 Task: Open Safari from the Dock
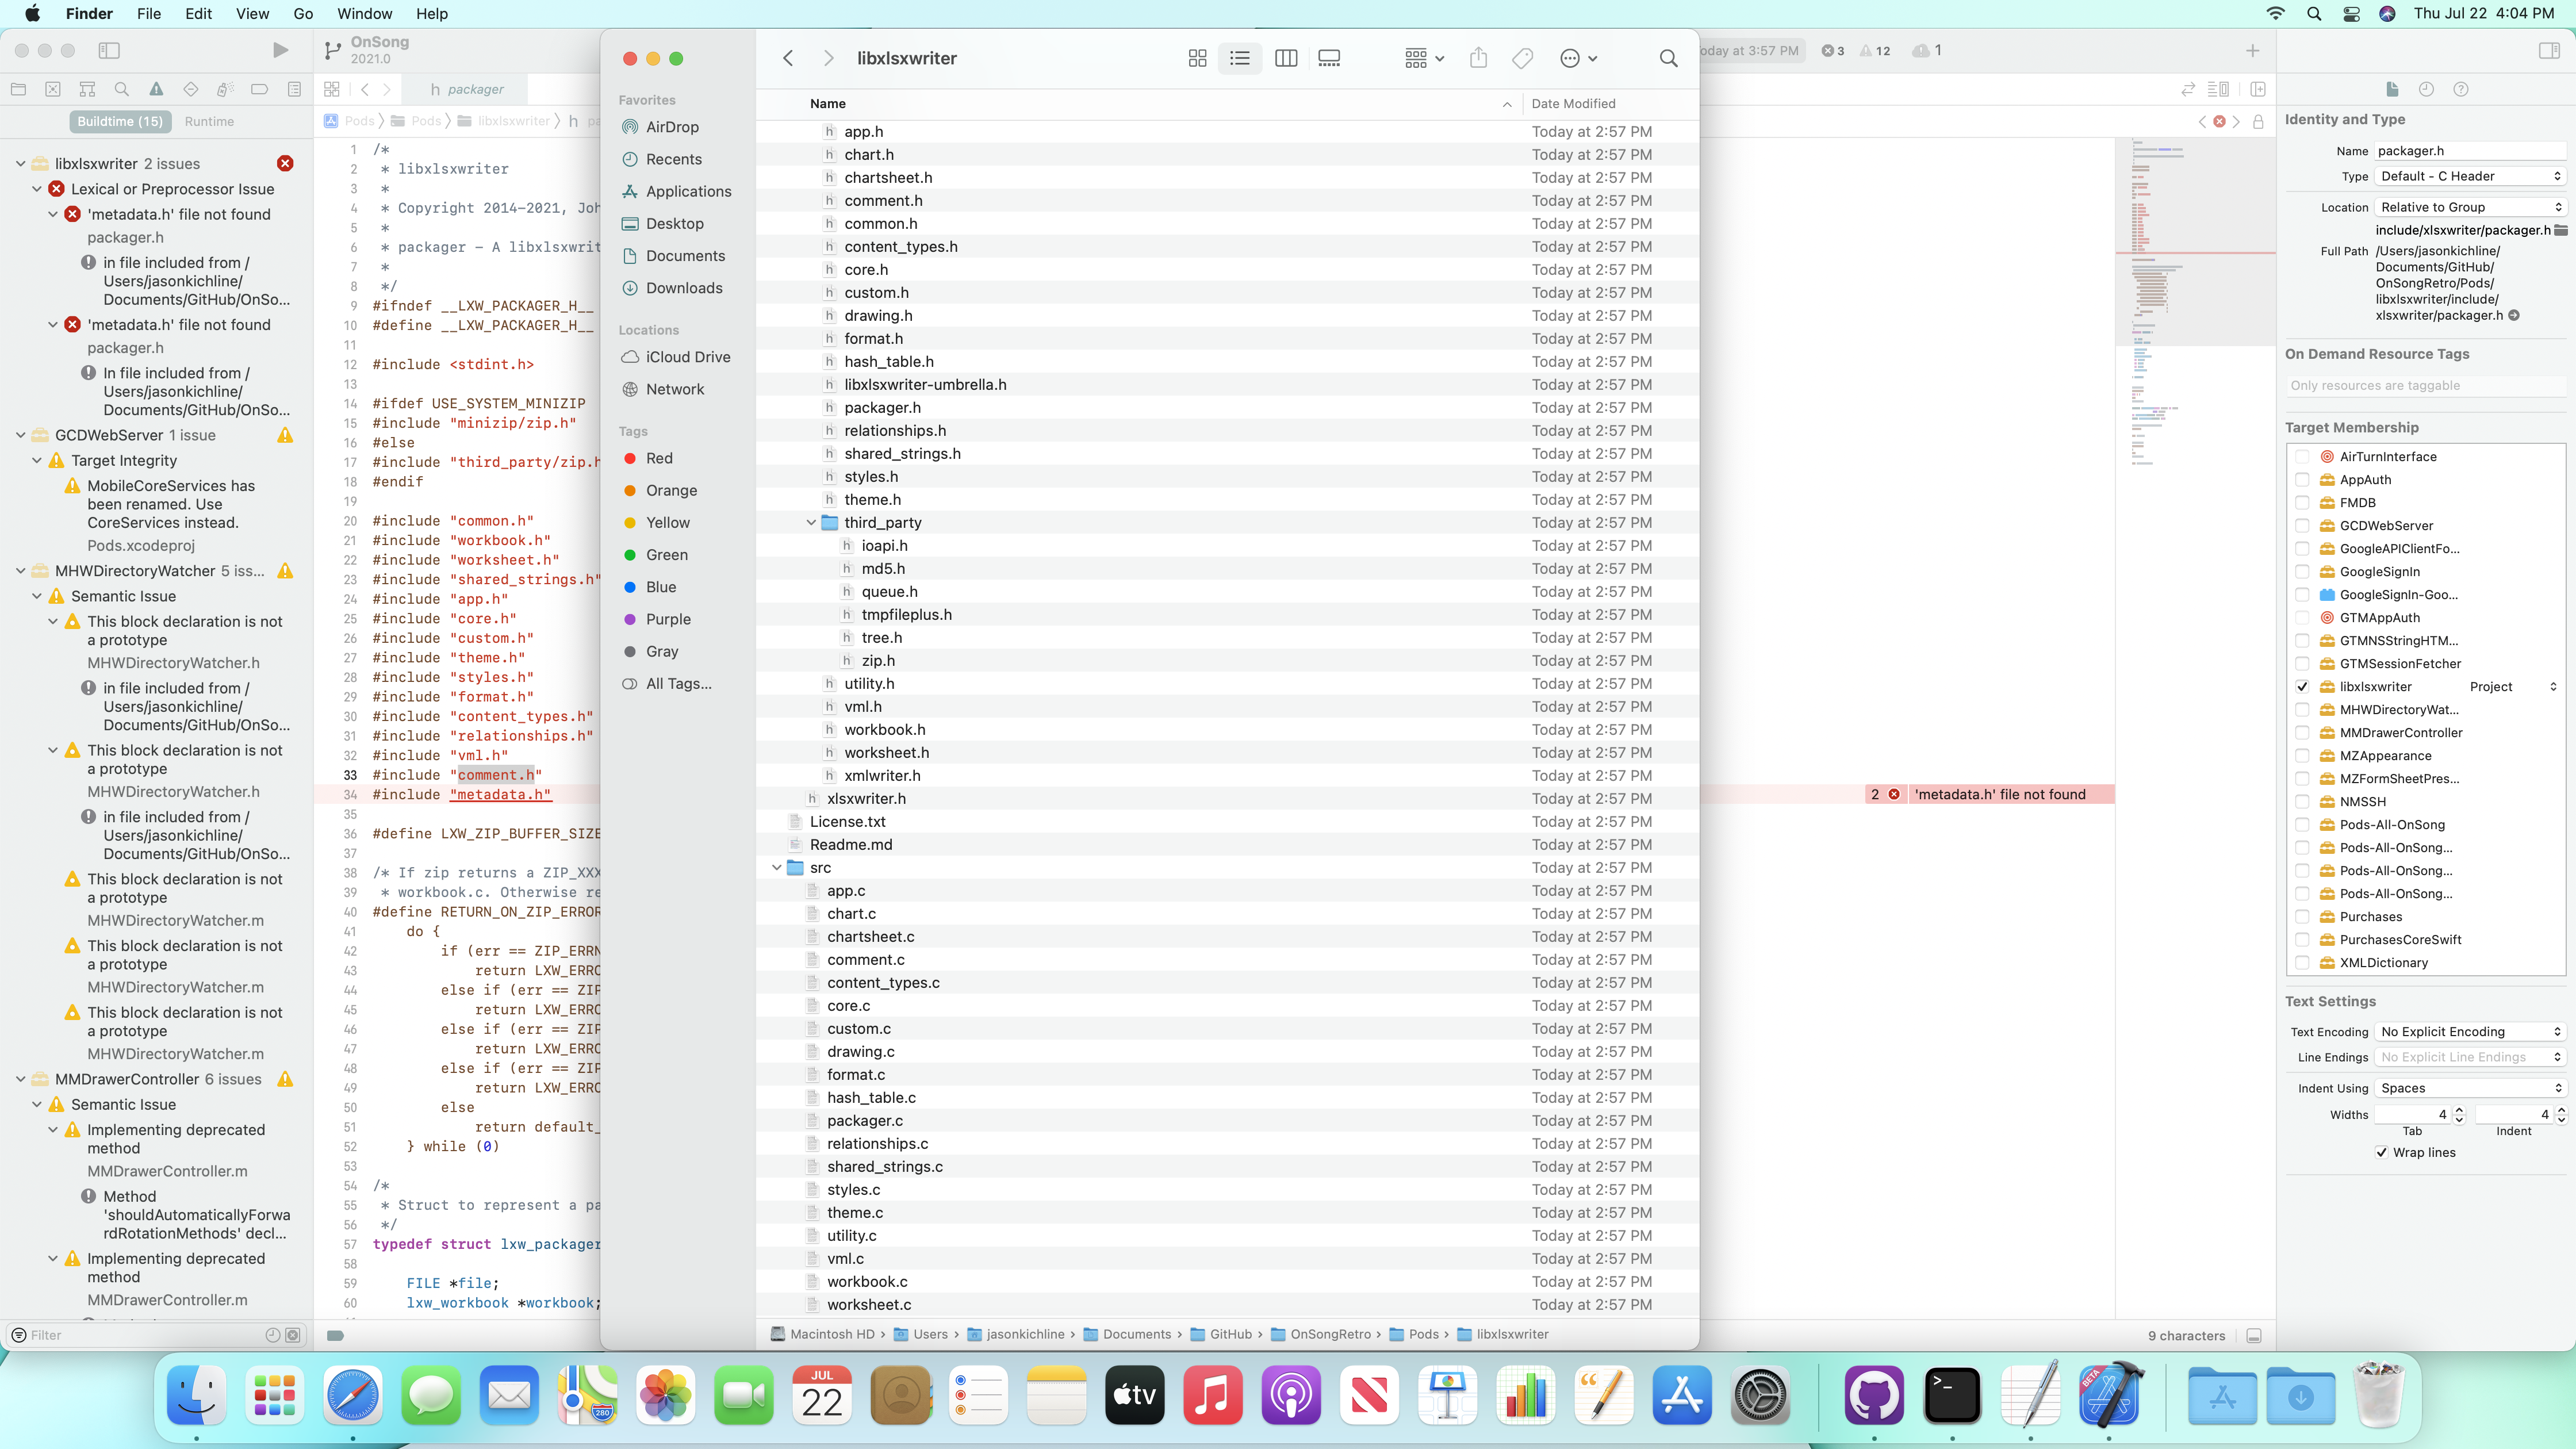[x=352, y=1394]
